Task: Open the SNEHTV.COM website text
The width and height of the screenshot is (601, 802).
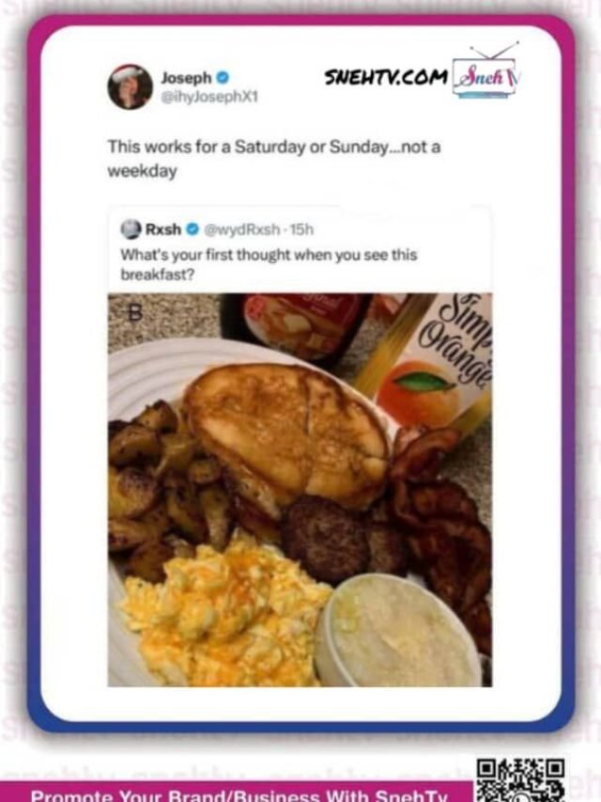Action: 386,77
